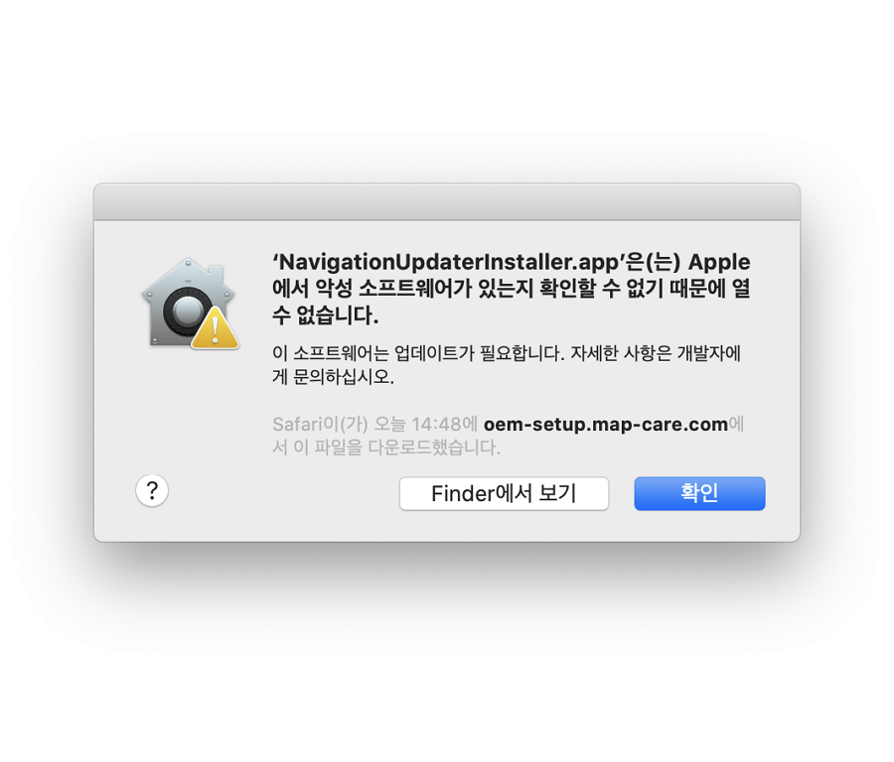
Task: Click the '서 이 파일을 다운로드했습니다.' line
Action: tap(386, 447)
